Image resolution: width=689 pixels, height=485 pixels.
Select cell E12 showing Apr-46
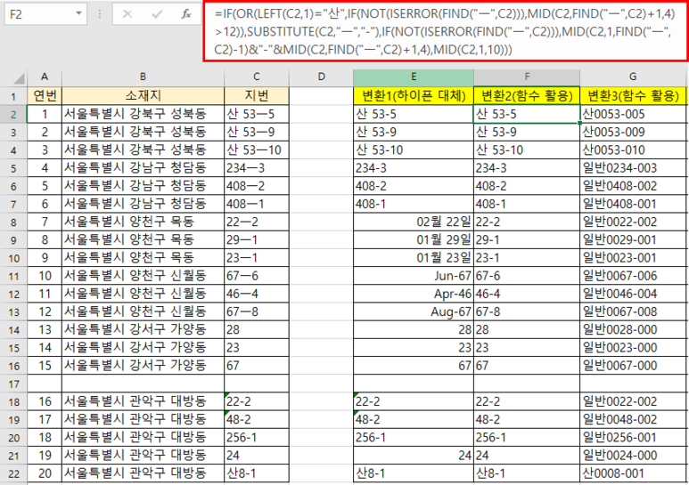[414, 294]
